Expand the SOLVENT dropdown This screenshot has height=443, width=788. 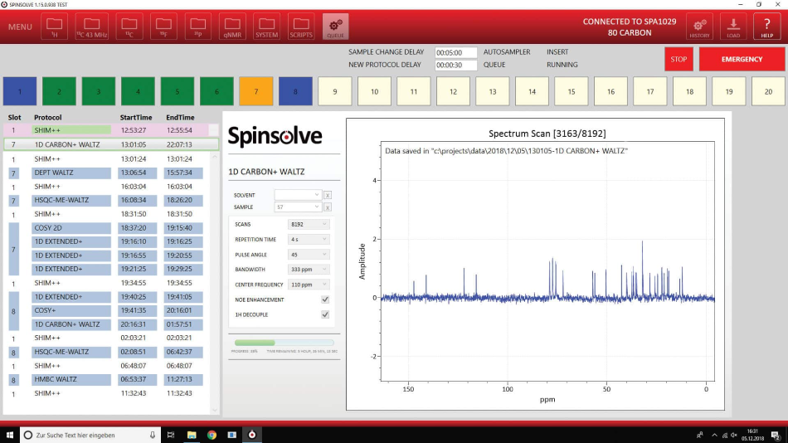[x=298, y=195]
